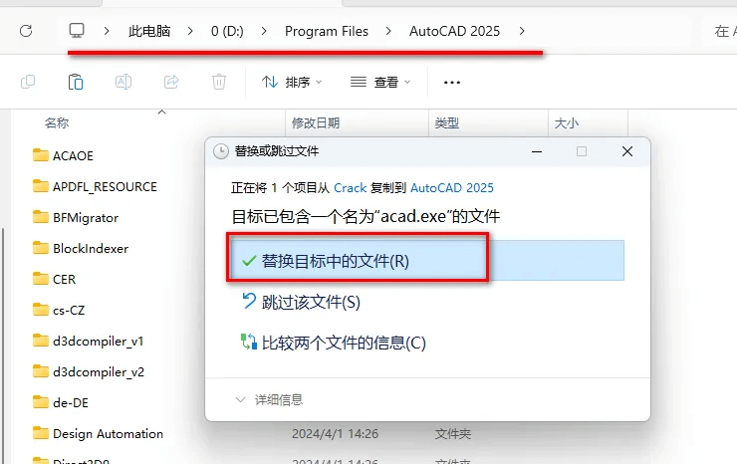Click the paste clipboard icon
The width and height of the screenshot is (737, 464).
click(76, 82)
